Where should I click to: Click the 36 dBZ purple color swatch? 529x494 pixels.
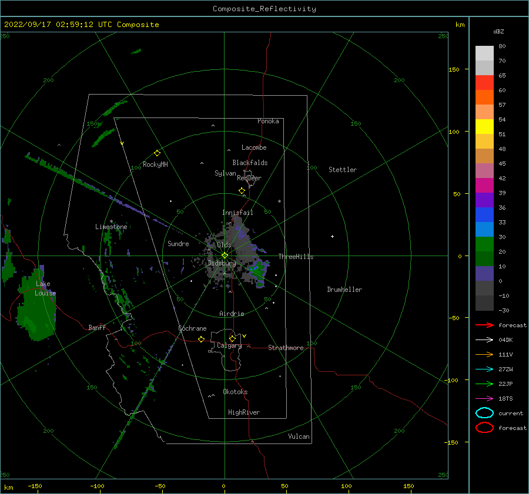[x=484, y=200]
